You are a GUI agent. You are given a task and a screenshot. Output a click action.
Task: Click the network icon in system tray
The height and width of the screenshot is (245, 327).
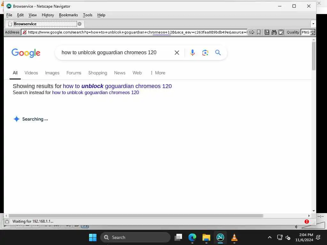[x=280, y=237]
